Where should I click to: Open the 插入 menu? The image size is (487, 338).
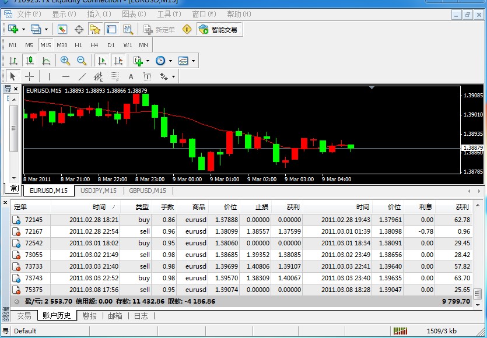[x=99, y=14]
